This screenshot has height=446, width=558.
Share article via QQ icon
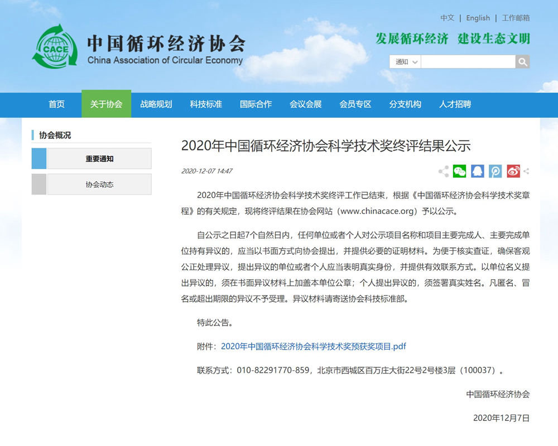coord(477,171)
